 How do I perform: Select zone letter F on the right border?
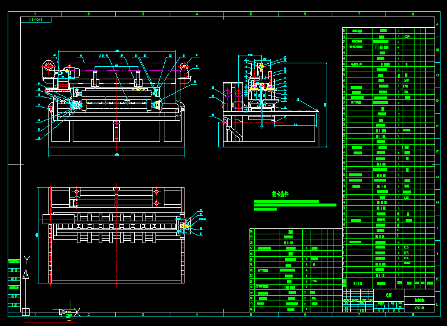point(438,151)
